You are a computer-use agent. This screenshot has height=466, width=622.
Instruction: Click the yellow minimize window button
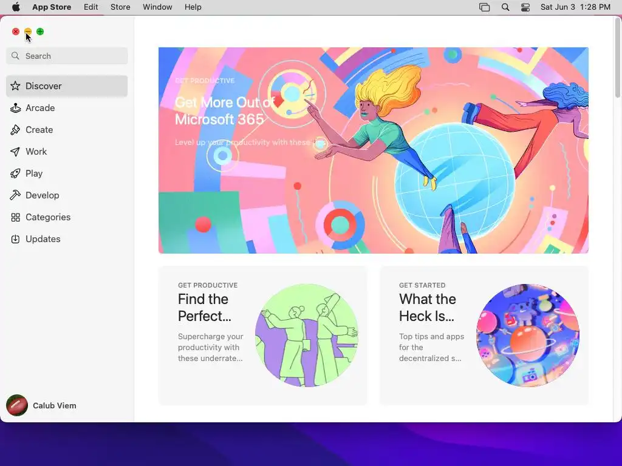click(28, 32)
